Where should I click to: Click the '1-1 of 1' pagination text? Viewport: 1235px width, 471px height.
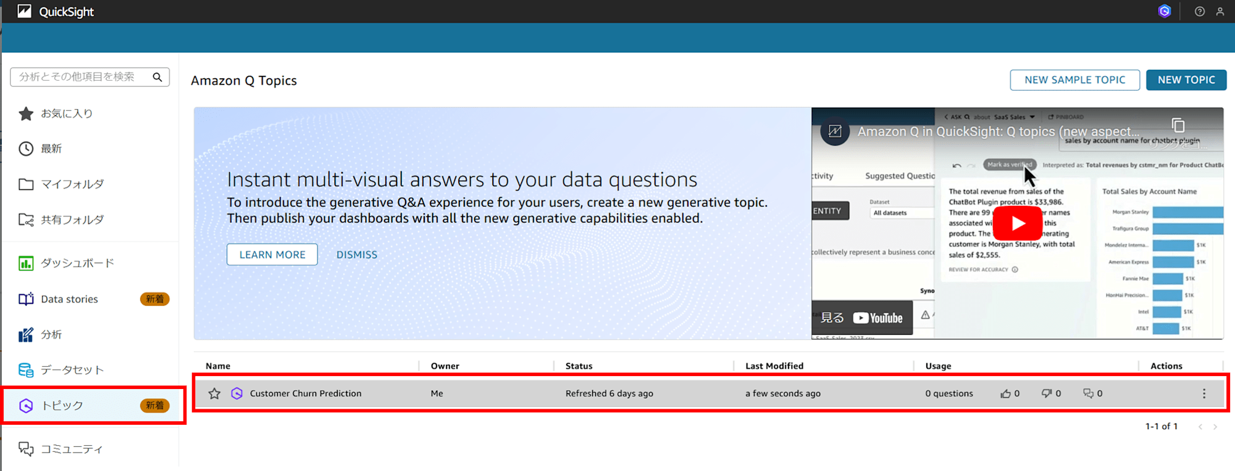coord(1162,427)
